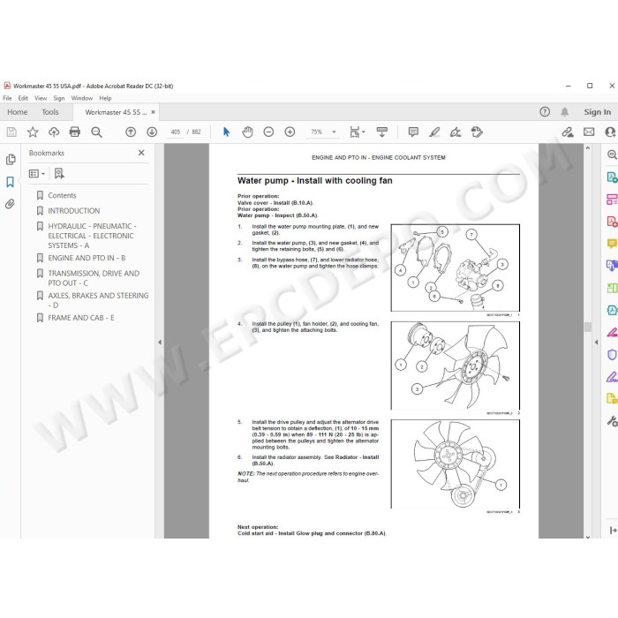This screenshot has width=618, height=618.
Task: Open notifications bell icon
Action: coord(565,112)
